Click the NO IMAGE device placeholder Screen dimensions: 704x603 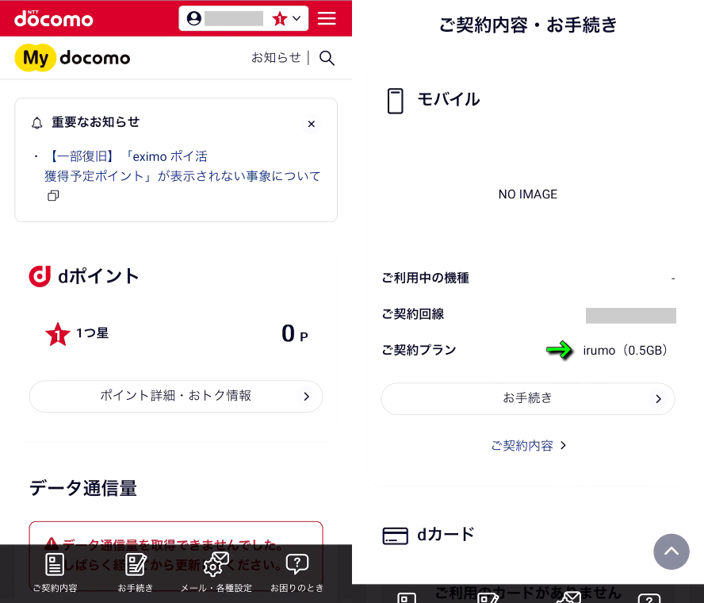tap(527, 194)
